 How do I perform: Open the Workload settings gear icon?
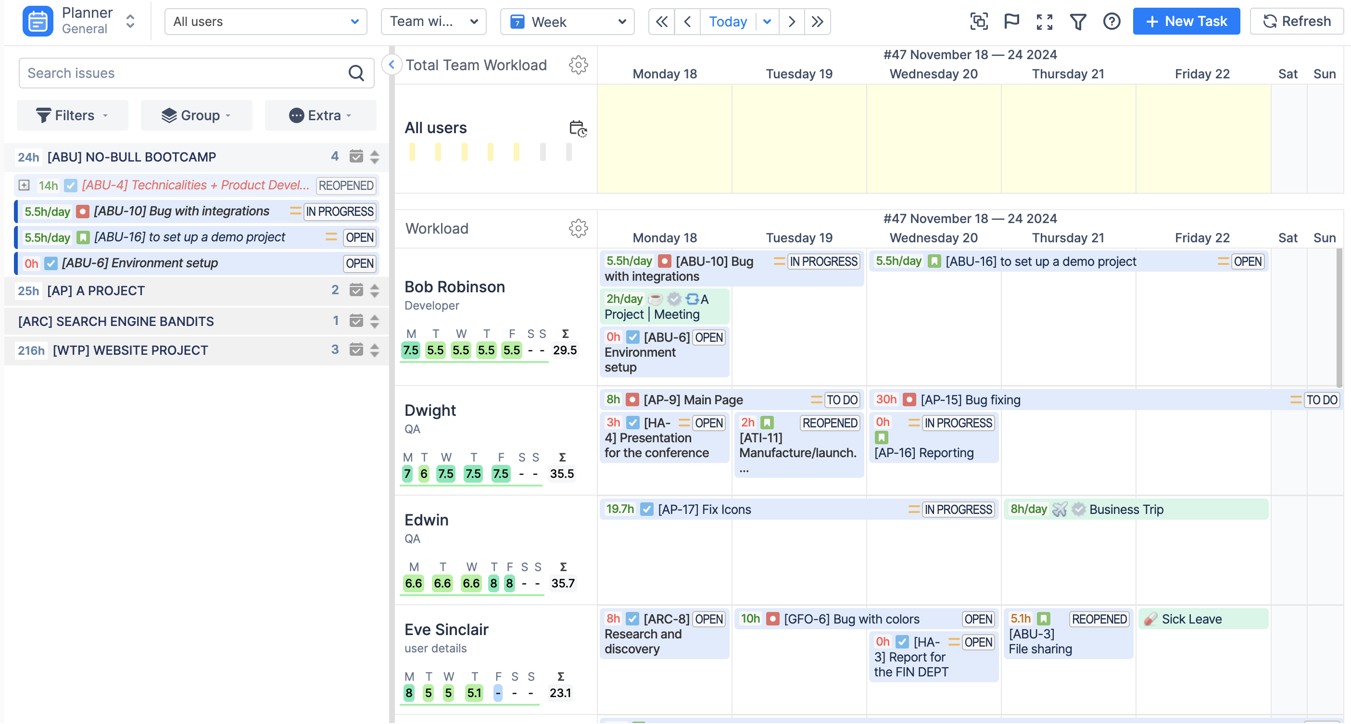[578, 228]
